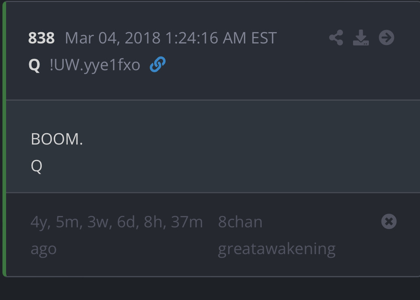
Task: Click the Q signature in post body
Action: [37, 166]
